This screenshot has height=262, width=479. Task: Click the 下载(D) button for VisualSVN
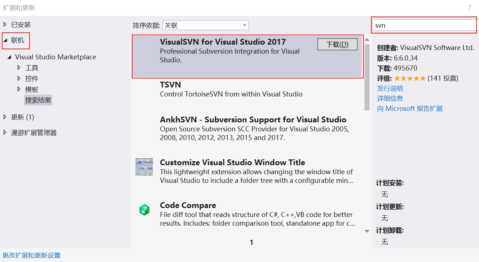[x=337, y=44]
